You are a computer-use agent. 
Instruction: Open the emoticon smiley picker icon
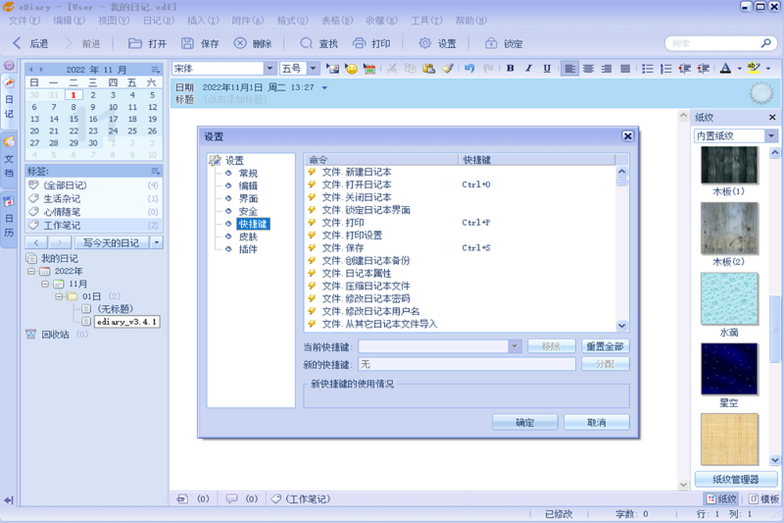[351, 69]
